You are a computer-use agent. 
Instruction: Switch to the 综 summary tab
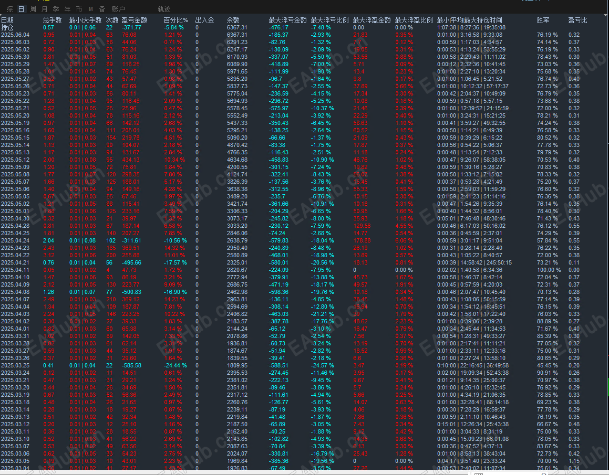coord(10,8)
